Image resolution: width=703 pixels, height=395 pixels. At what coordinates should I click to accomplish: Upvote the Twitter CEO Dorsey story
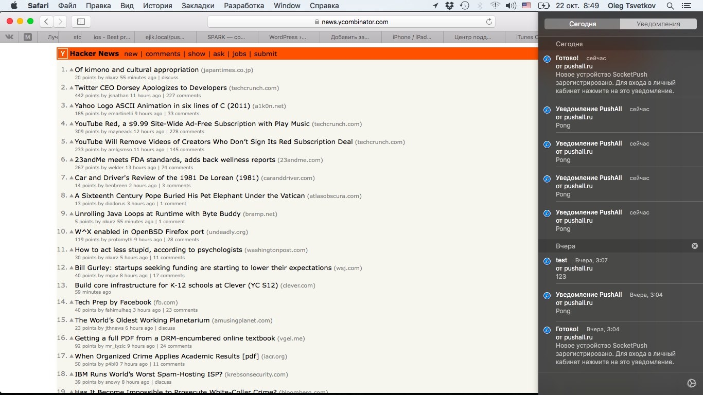(72, 88)
